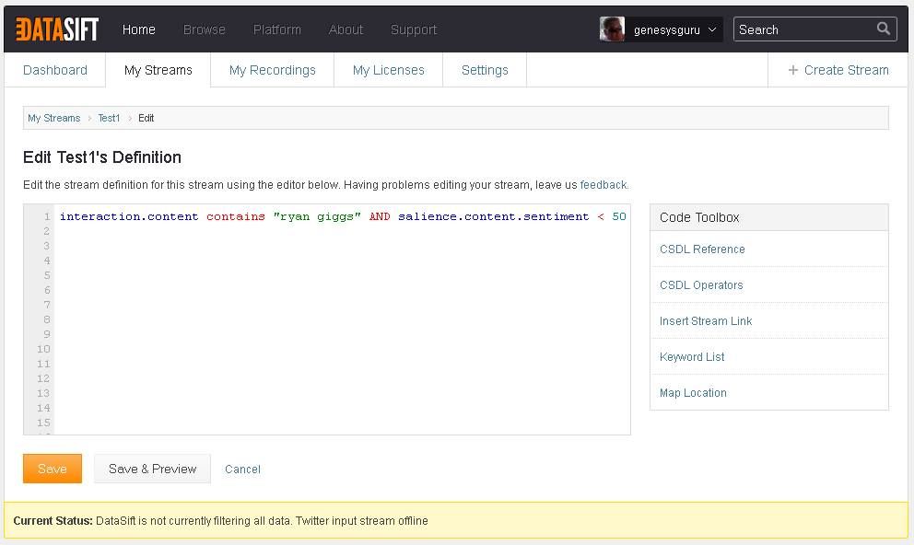
Task: Click the Search input field
Action: 803,29
